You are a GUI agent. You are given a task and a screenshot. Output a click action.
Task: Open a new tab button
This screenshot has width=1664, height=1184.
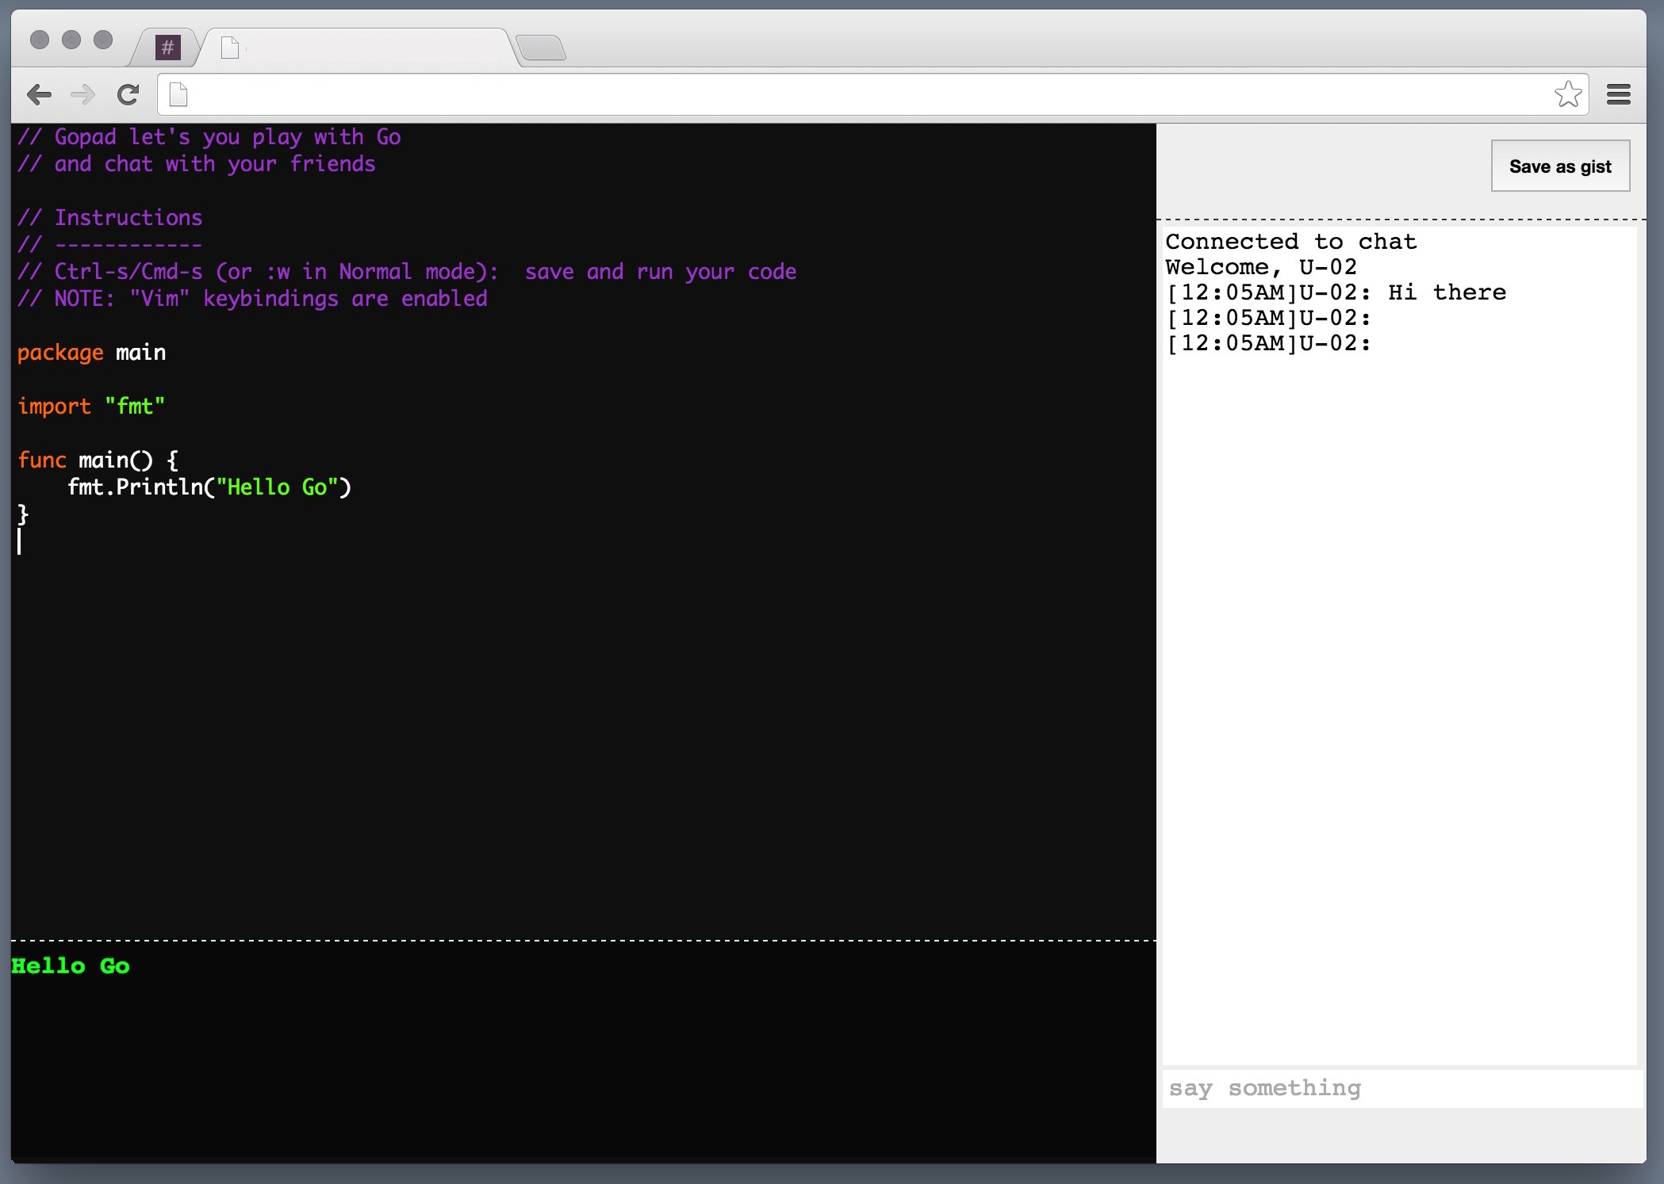(541, 48)
